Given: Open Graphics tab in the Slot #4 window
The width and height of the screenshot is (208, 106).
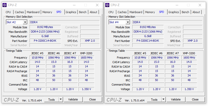Looking at the screenshot, I should coord(173,12).
